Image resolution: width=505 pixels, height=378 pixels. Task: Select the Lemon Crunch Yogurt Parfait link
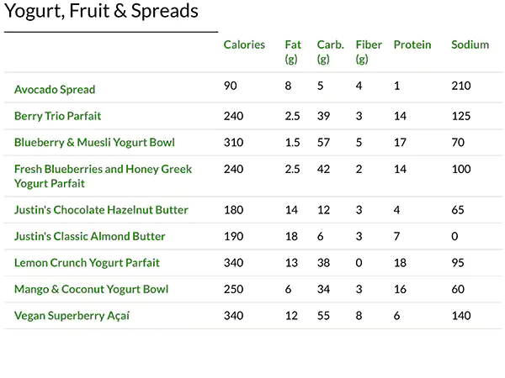pyautogui.click(x=87, y=263)
